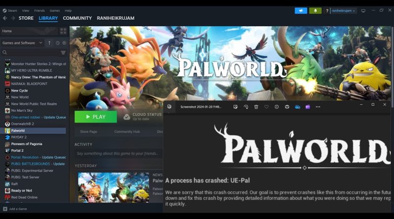Click the cloud status icon
394x219 pixels.
click(x=127, y=117)
